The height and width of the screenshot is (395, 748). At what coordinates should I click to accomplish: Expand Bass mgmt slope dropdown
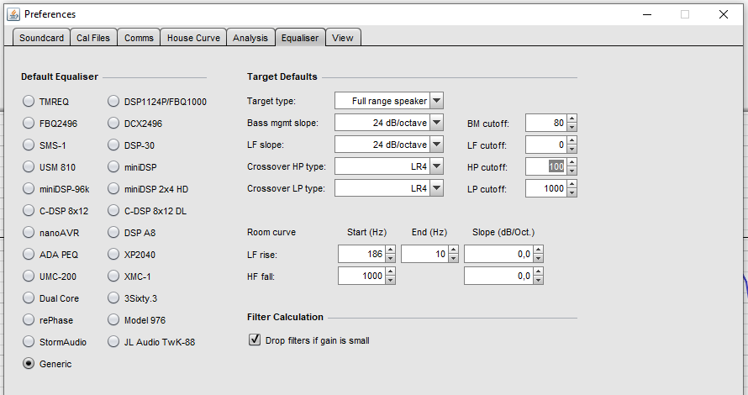click(x=436, y=123)
